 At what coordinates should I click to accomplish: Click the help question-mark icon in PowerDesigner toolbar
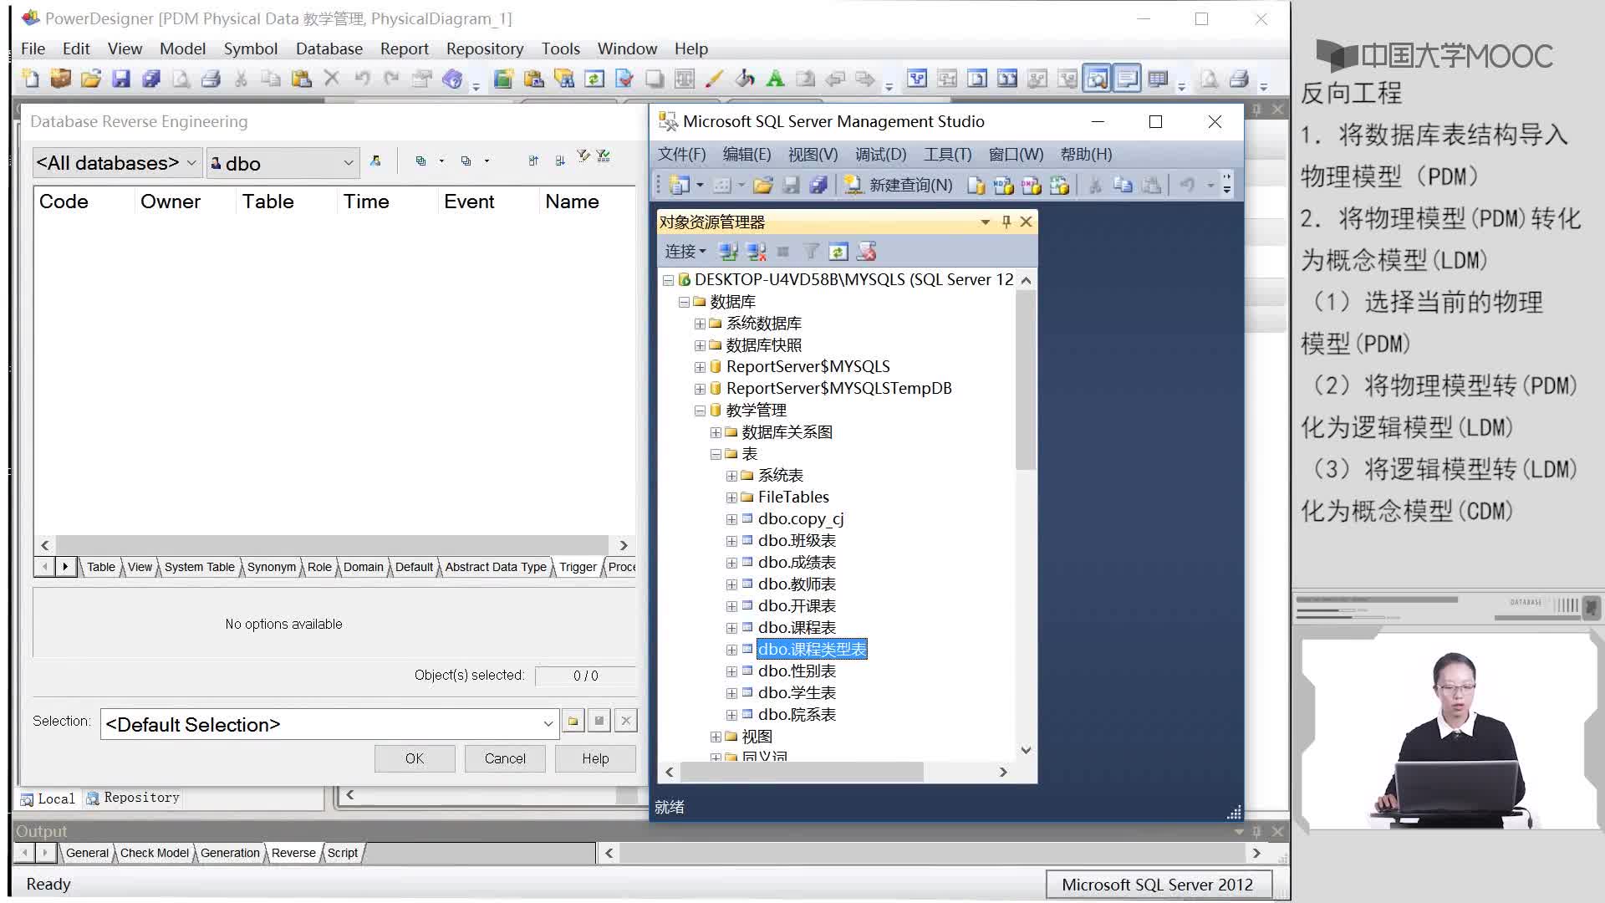pyautogui.click(x=452, y=79)
